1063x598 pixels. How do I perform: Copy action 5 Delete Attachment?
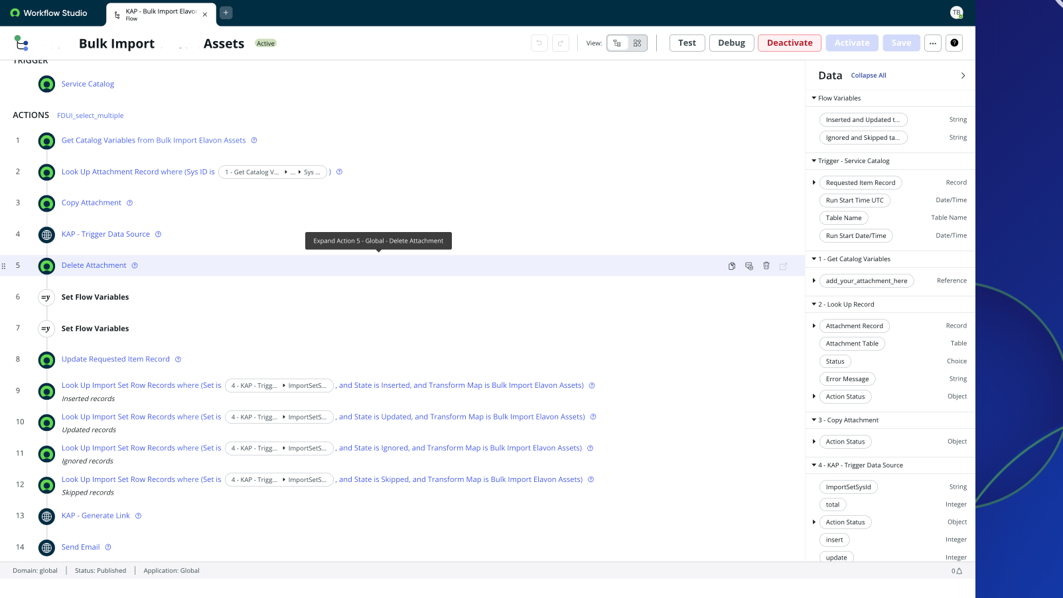[x=732, y=266]
